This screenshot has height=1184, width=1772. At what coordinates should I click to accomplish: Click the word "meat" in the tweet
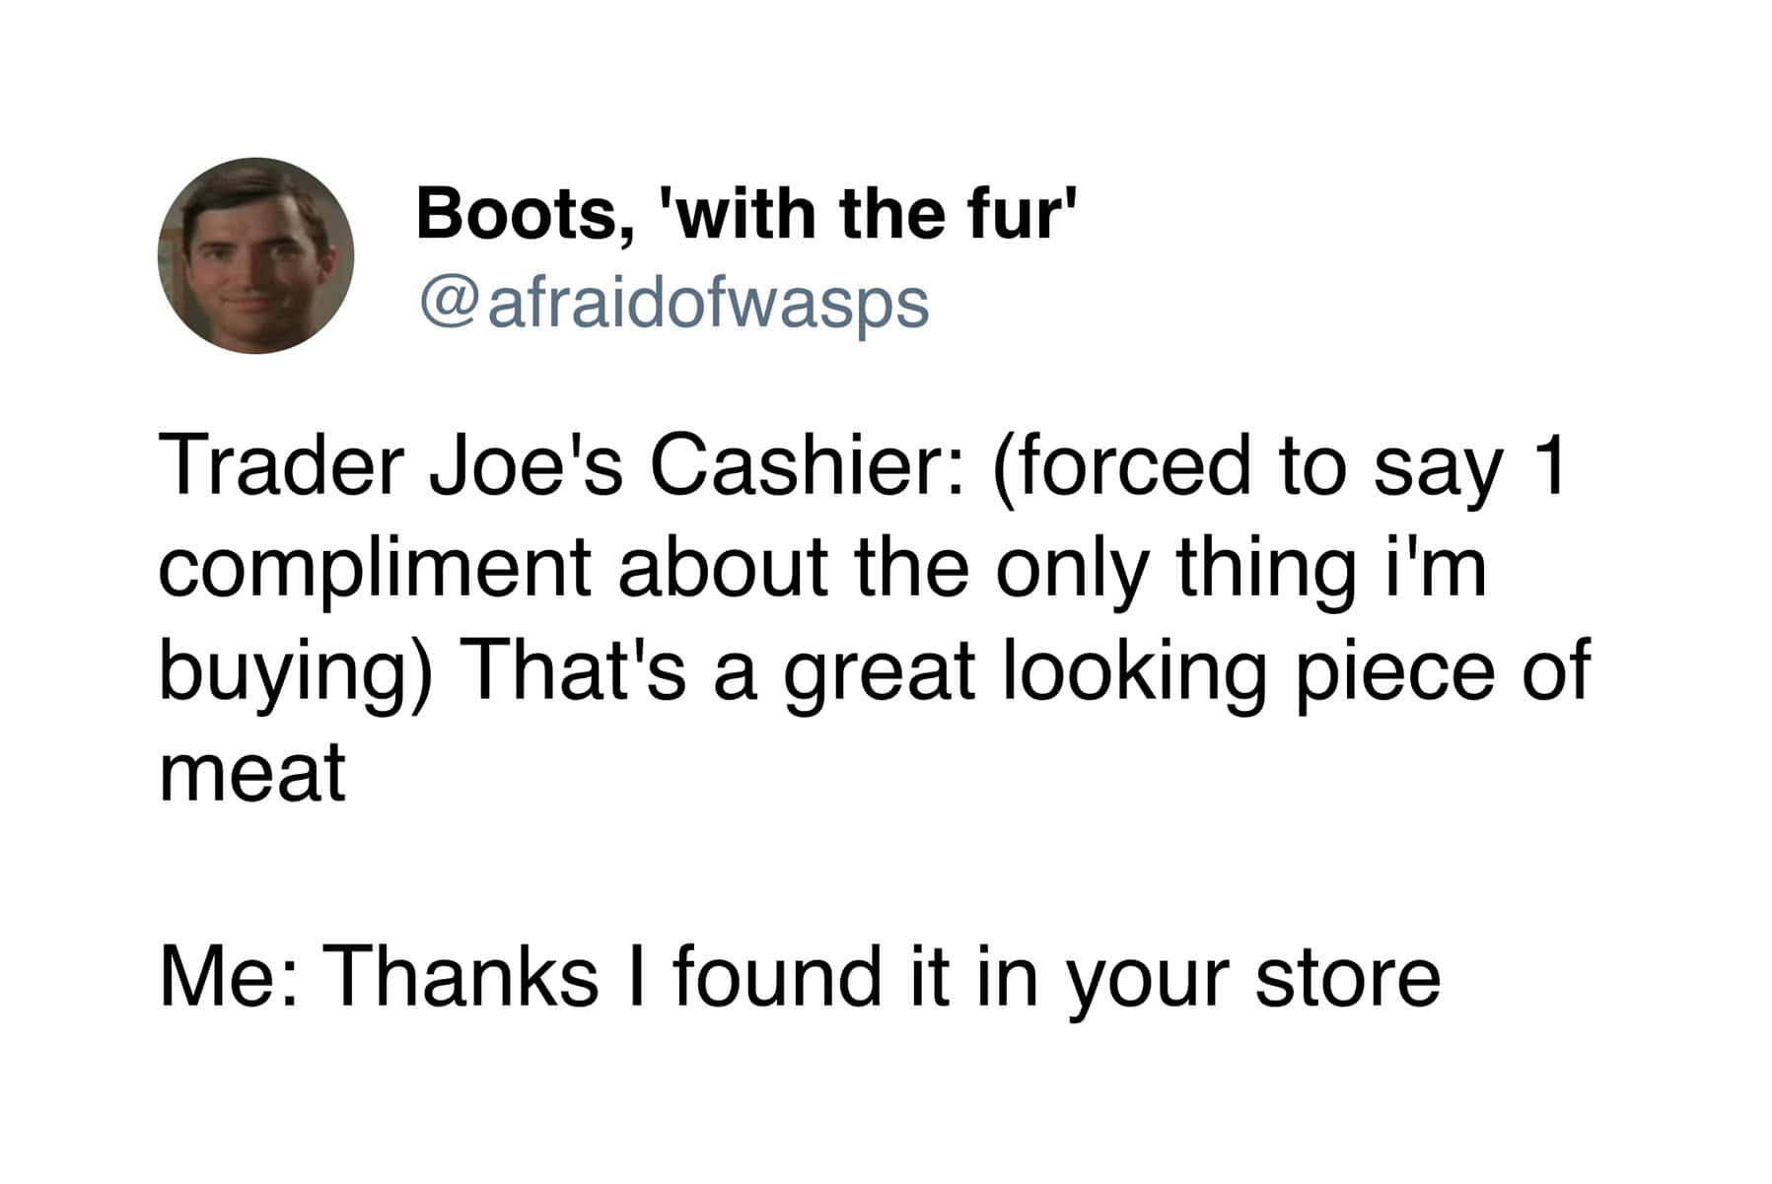tap(252, 774)
